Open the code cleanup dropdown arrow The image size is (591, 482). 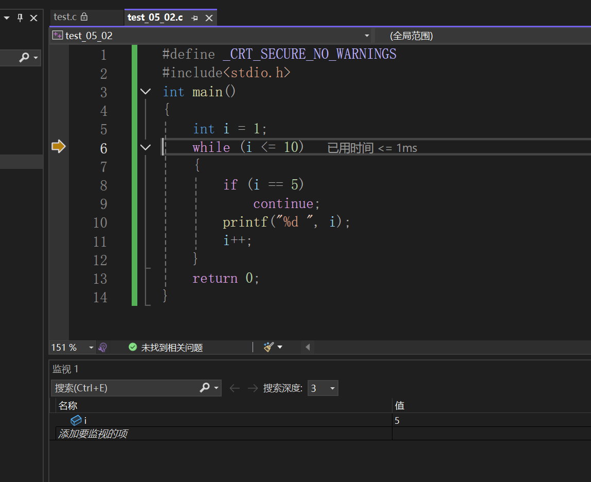280,347
